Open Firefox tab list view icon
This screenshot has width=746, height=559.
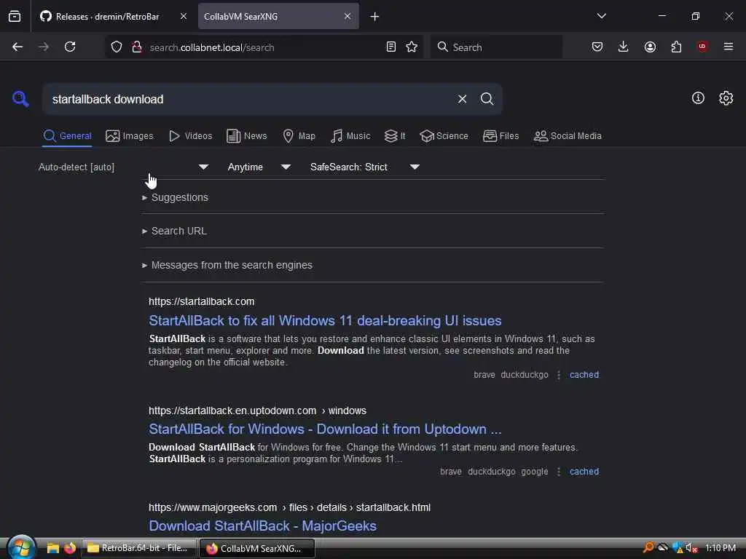click(x=15, y=17)
